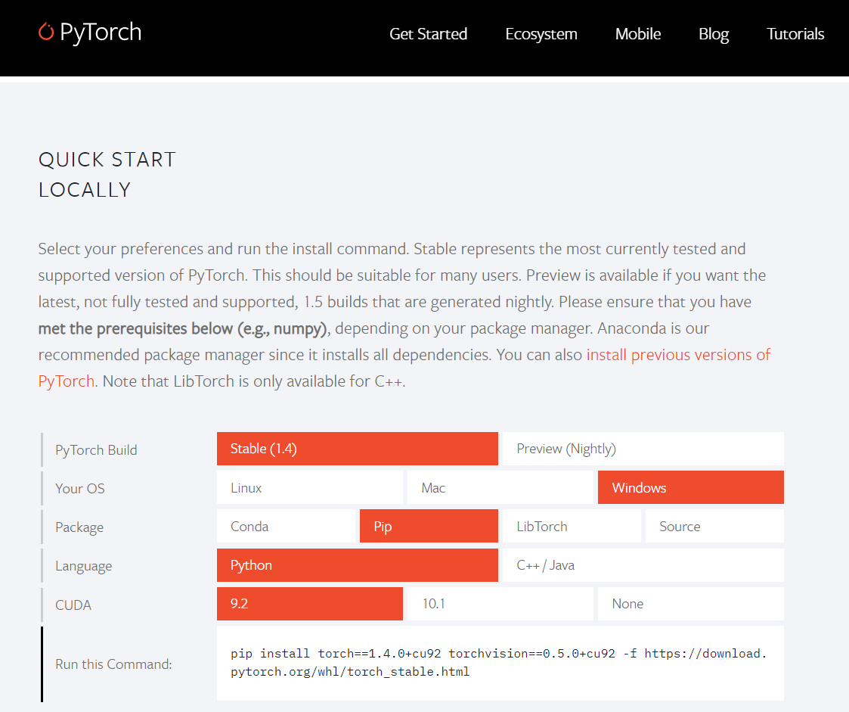The image size is (849, 712).
Task: Pick Mac as the operating system
Action: pyautogui.click(x=500, y=488)
